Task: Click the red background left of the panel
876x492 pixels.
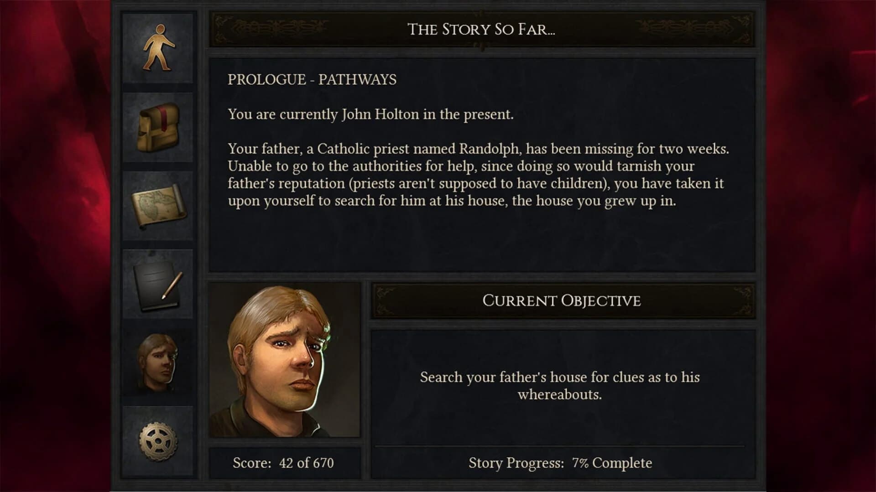Action: tap(55, 246)
